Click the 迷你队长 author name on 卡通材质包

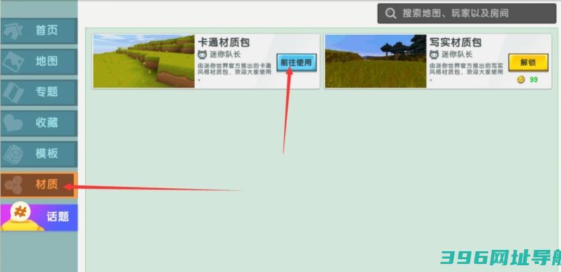point(225,55)
